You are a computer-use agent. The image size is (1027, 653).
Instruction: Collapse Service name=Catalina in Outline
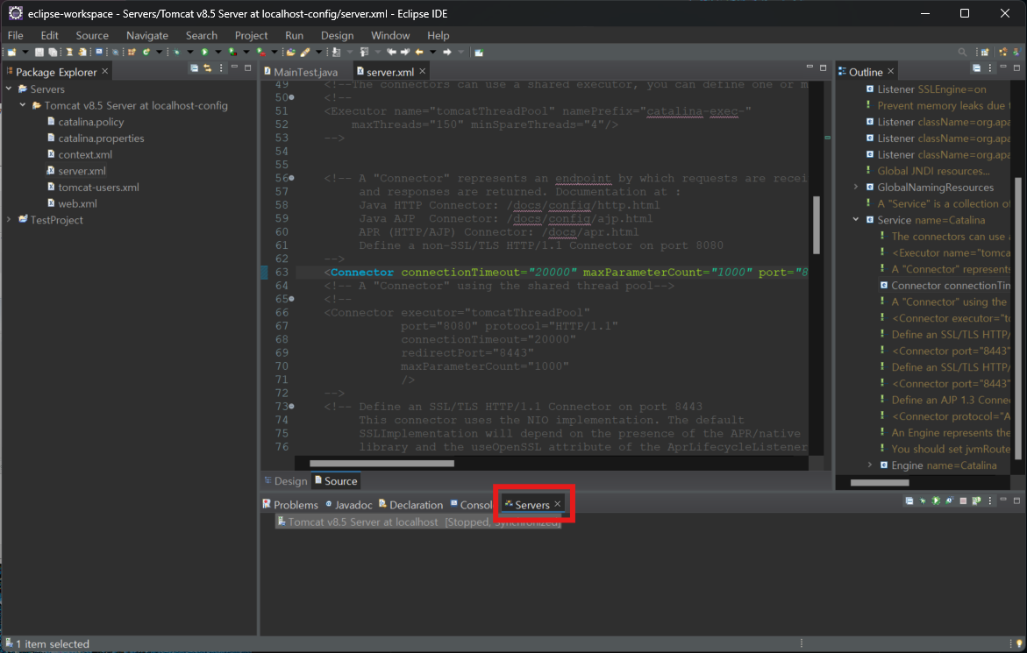point(855,220)
